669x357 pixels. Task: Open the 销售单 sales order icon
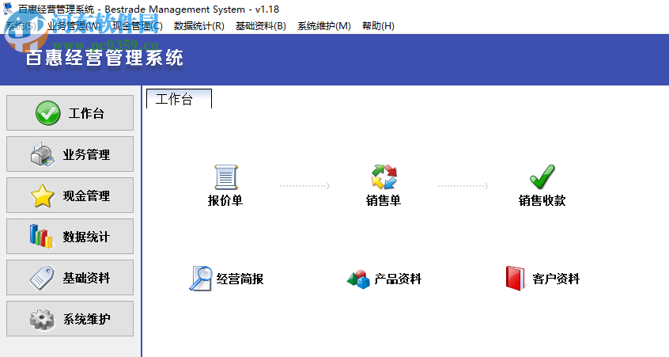tap(384, 177)
